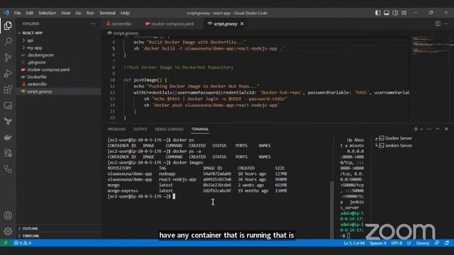
Task: Open the Accounts icon in activity bar
Action: pyautogui.click(x=8, y=215)
